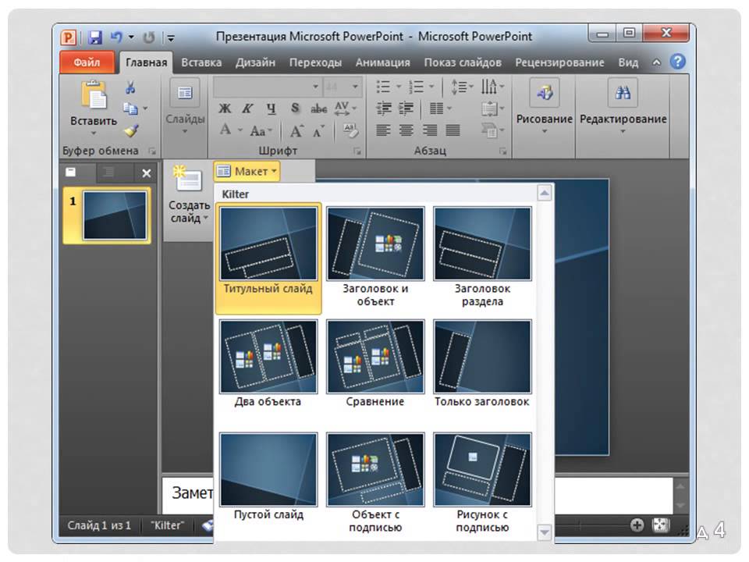Image resolution: width=749 pixels, height=562 pixels.
Task: Click the Decrease Font Size icon
Action: pyautogui.click(x=318, y=130)
